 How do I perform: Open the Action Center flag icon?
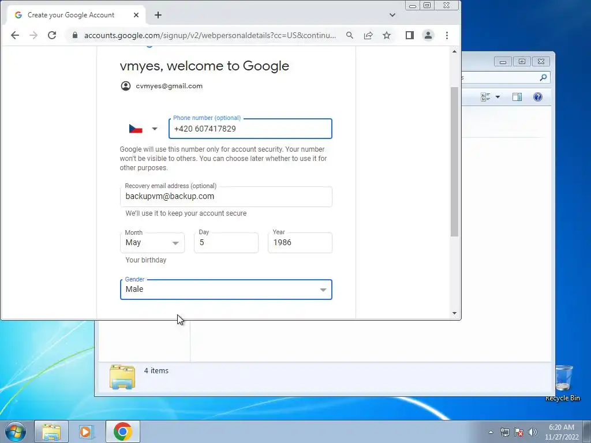tap(519, 432)
